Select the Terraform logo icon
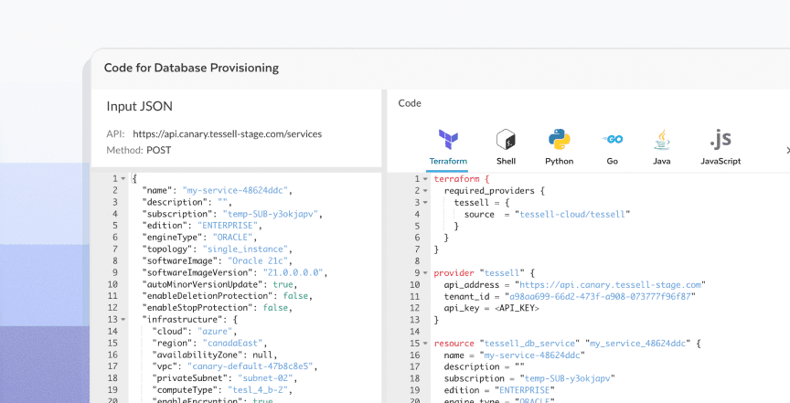Viewport: 790px width, 403px height. 448,139
